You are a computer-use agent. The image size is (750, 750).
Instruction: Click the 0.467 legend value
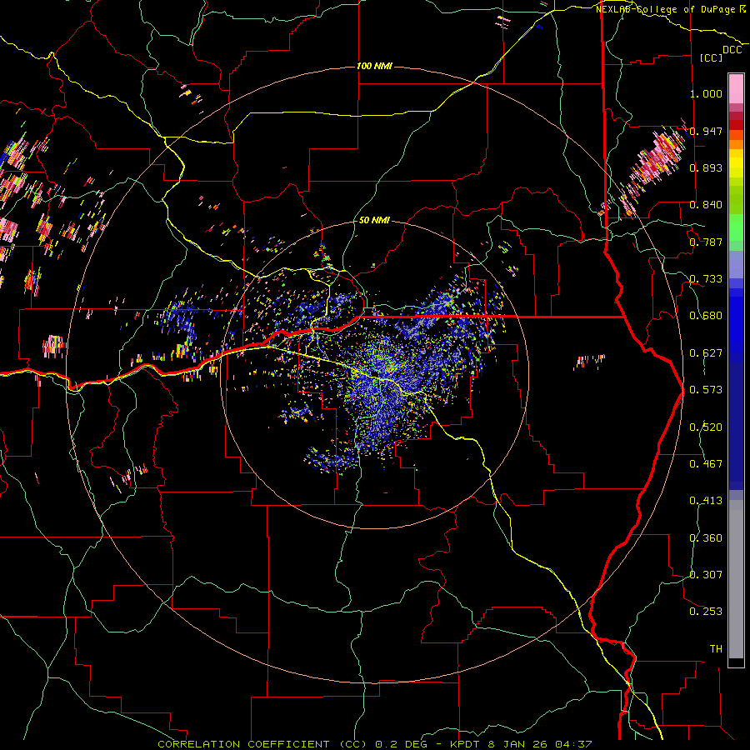tap(706, 464)
